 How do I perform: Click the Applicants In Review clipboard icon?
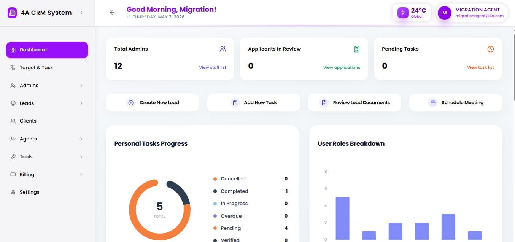pyautogui.click(x=357, y=49)
